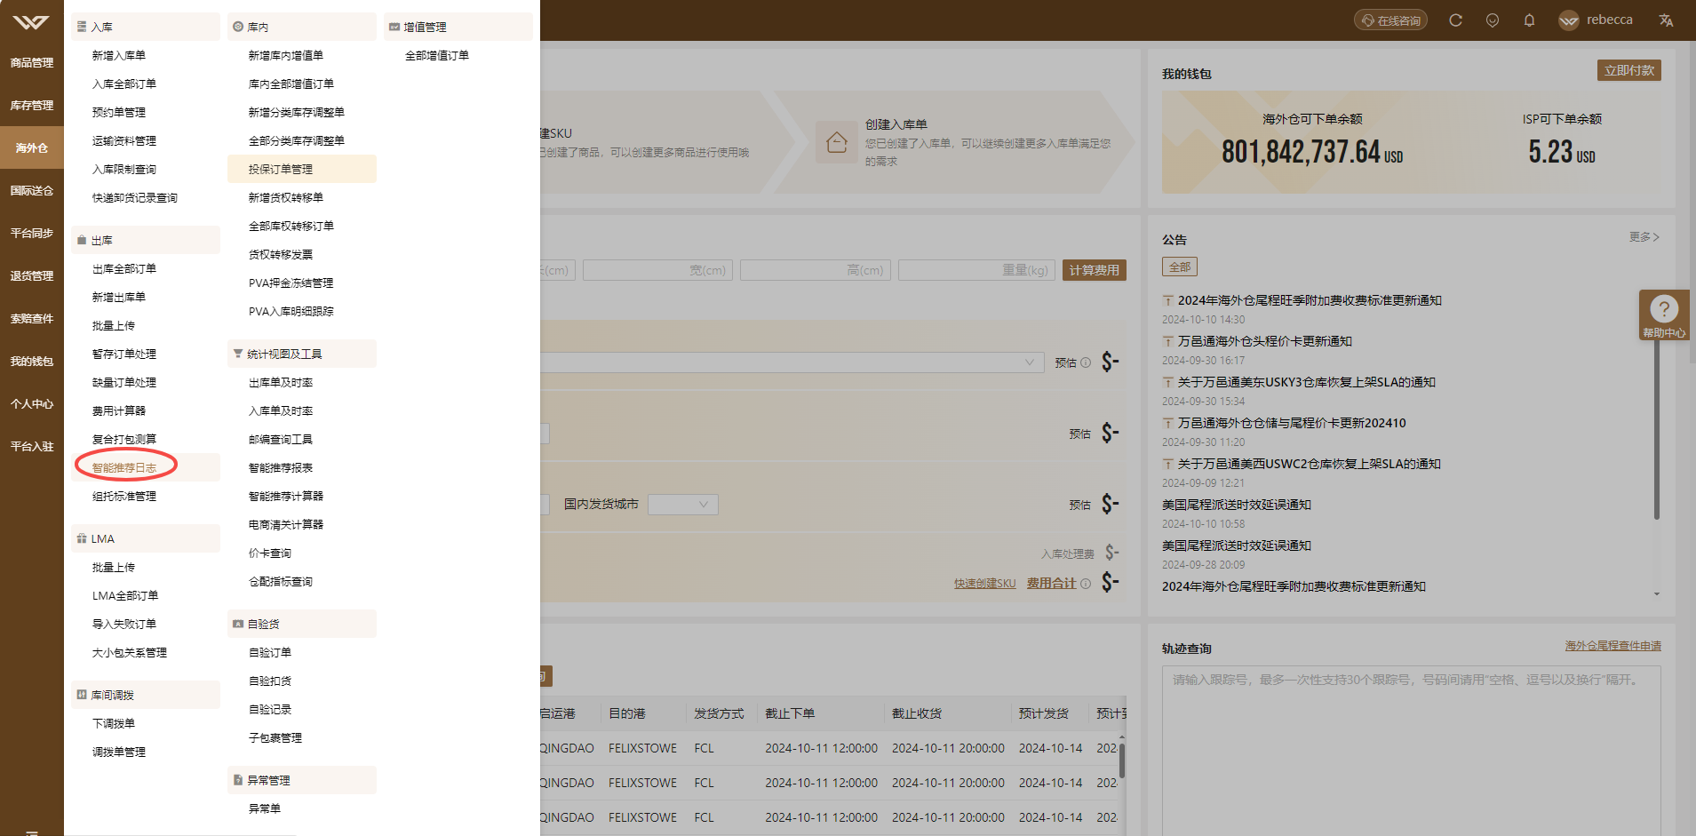The width and height of the screenshot is (1696, 836).
Task: Click the 计算费用 button
Action: point(1094,270)
